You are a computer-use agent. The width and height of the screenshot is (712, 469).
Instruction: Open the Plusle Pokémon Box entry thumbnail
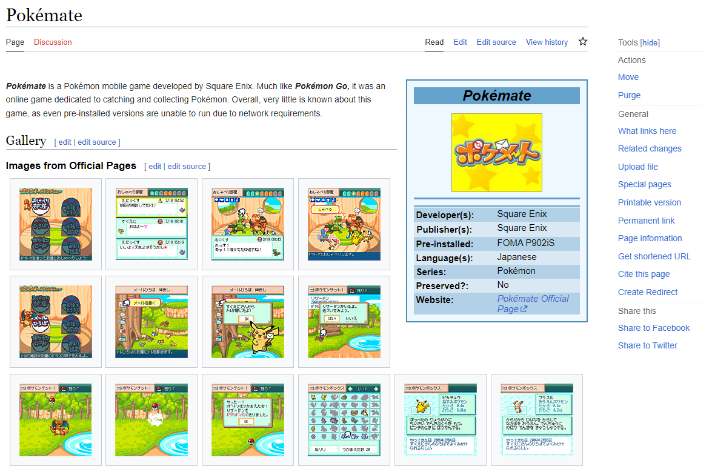click(x=536, y=420)
